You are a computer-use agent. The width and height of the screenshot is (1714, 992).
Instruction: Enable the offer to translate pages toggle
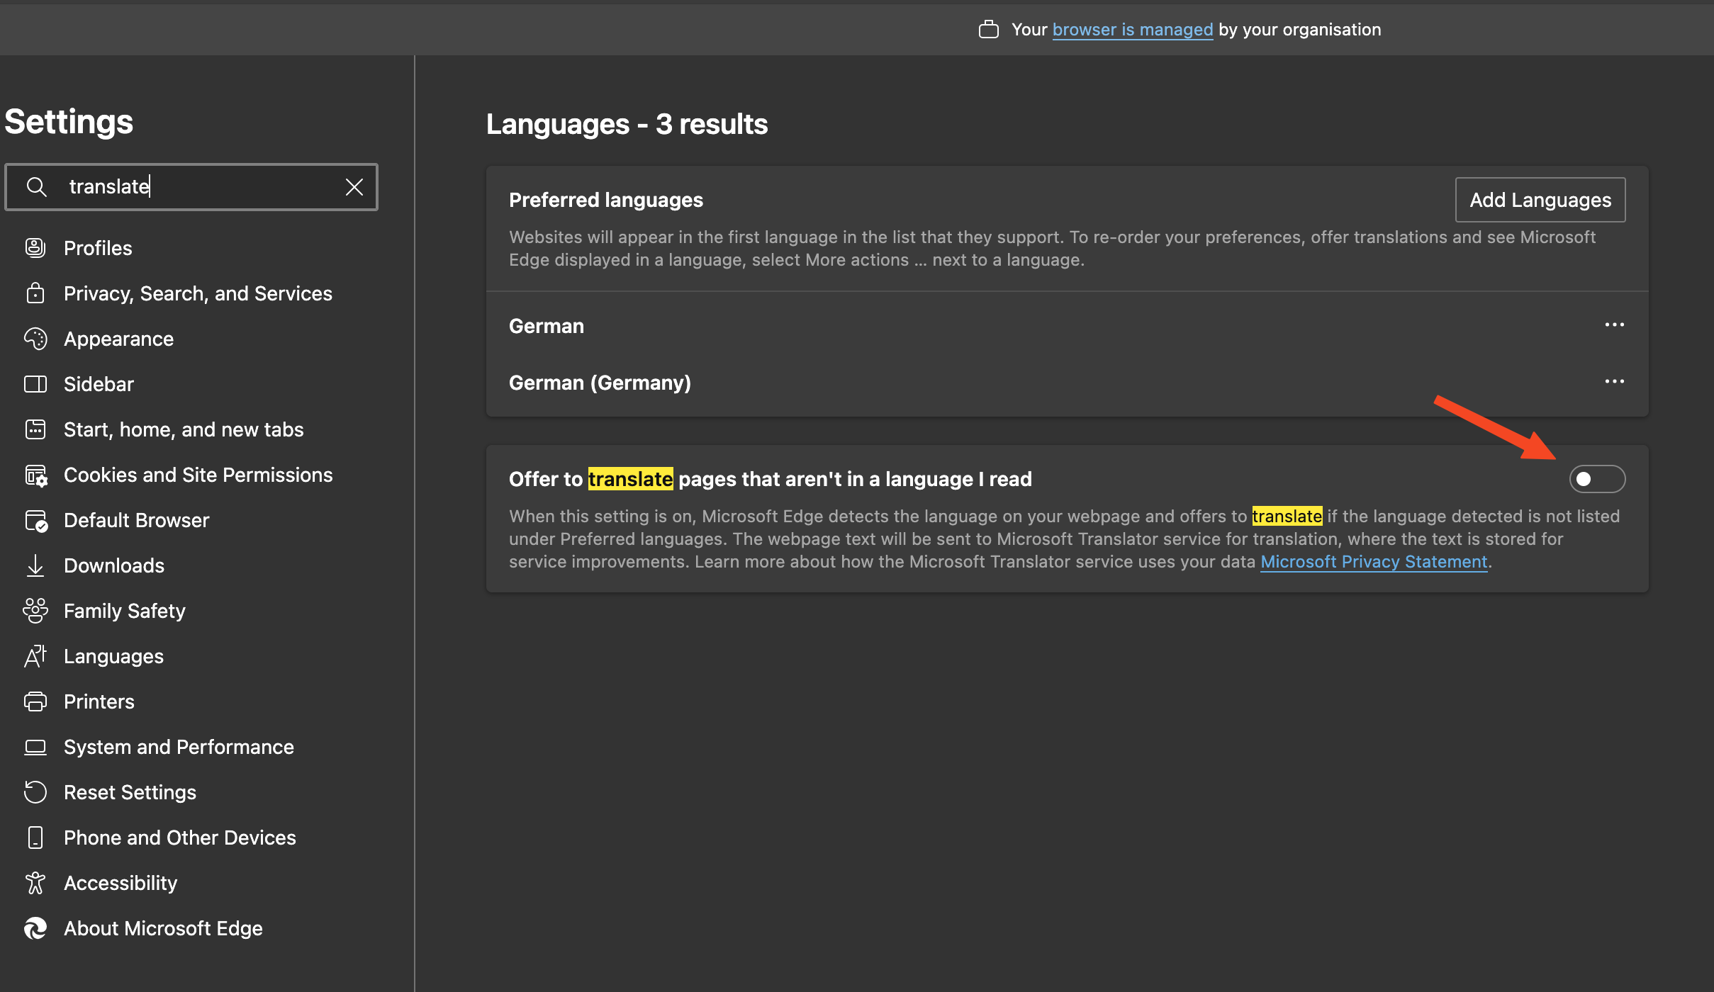pyautogui.click(x=1596, y=479)
